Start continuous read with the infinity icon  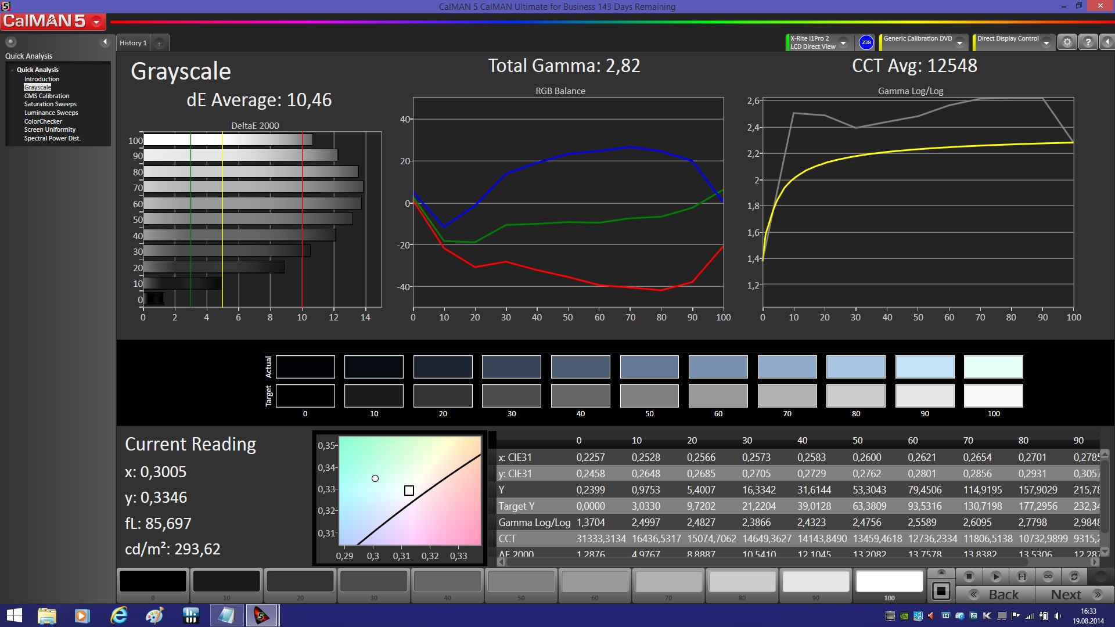pyautogui.click(x=1048, y=576)
